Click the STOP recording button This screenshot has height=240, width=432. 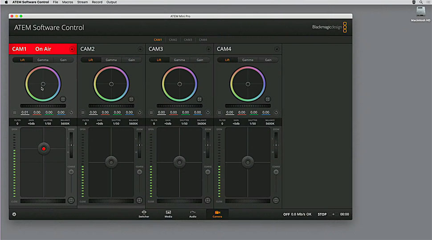(x=322, y=214)
